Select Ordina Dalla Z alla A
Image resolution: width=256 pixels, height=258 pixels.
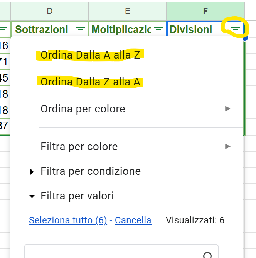[x=90, y=82]
